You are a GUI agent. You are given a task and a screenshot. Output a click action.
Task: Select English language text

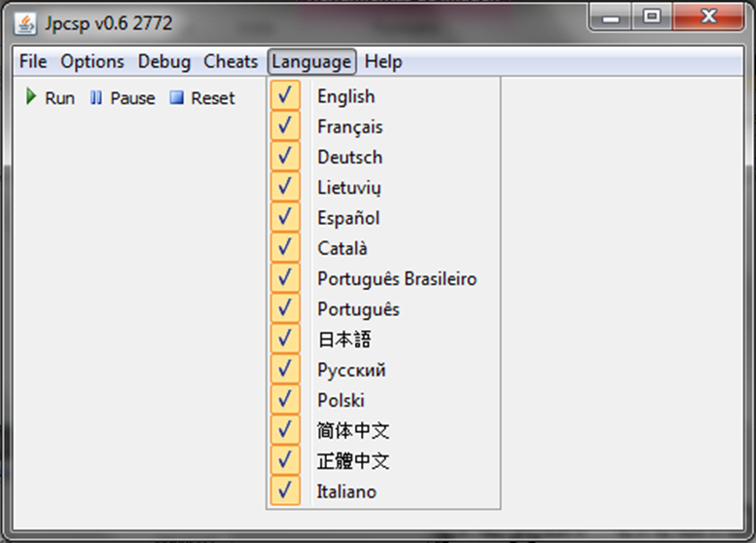coord(345,96)
